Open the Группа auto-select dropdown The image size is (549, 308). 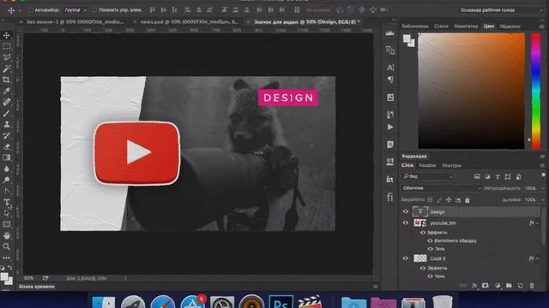[75, 10]
